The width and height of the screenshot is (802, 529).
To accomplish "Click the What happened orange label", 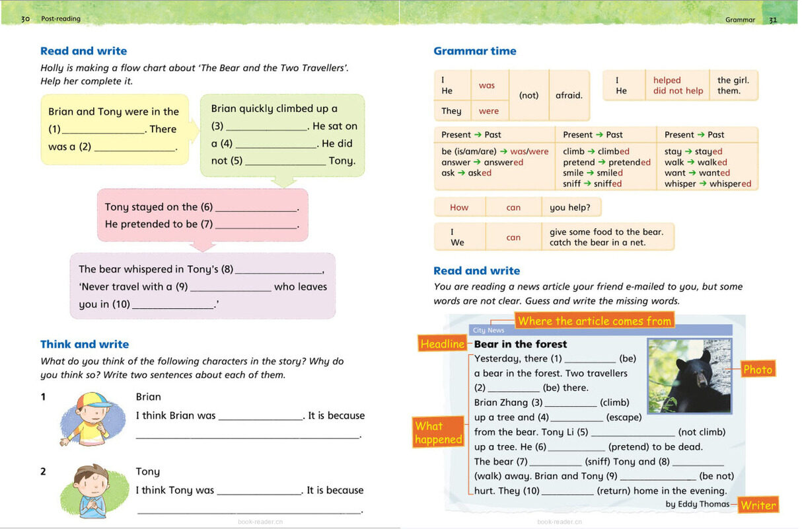I will tap(437, 432).
